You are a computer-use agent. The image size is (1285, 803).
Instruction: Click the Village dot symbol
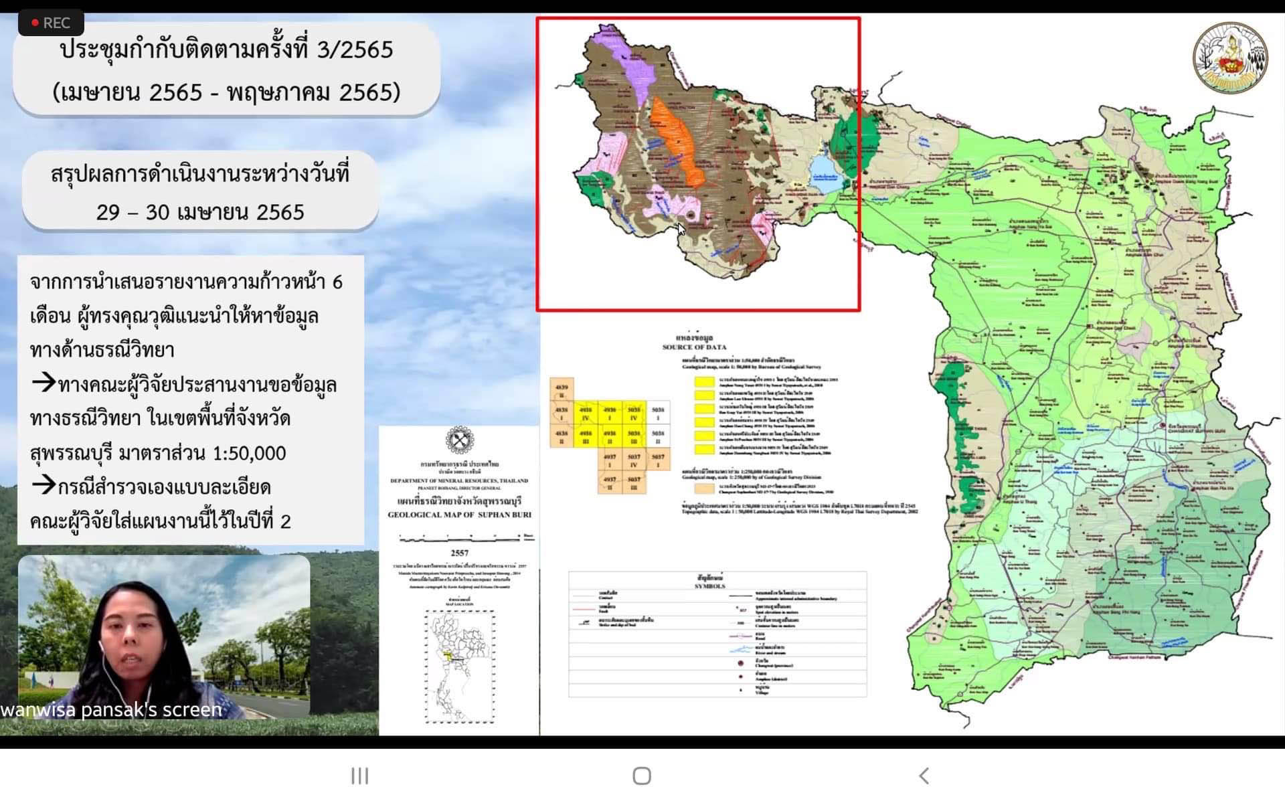point(741,690)
